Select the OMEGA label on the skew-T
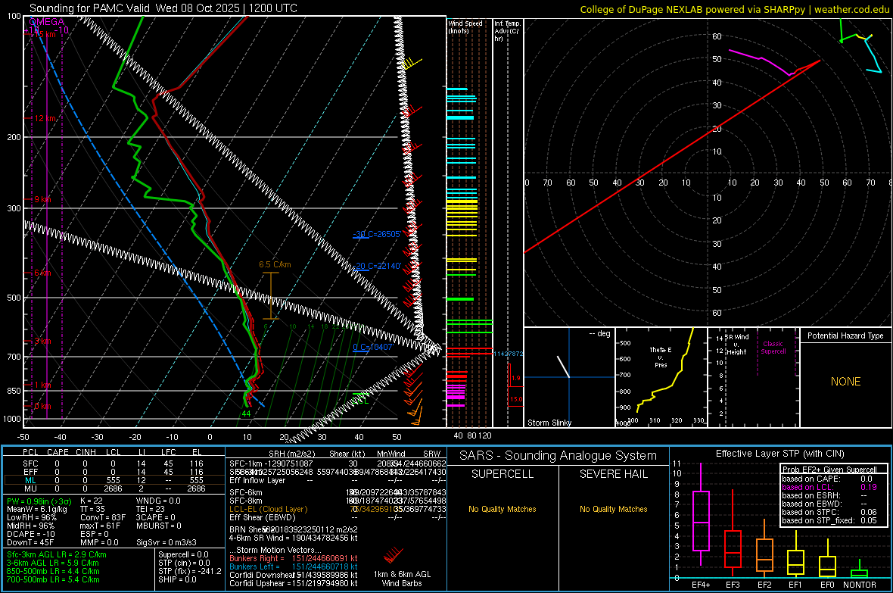893x593 pixels. (x=46, y=22)
